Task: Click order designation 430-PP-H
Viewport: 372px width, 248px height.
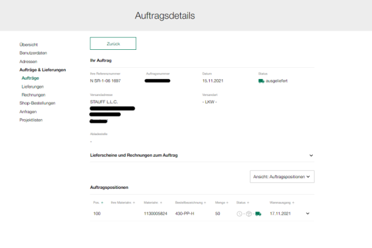Action: [185, 213]
